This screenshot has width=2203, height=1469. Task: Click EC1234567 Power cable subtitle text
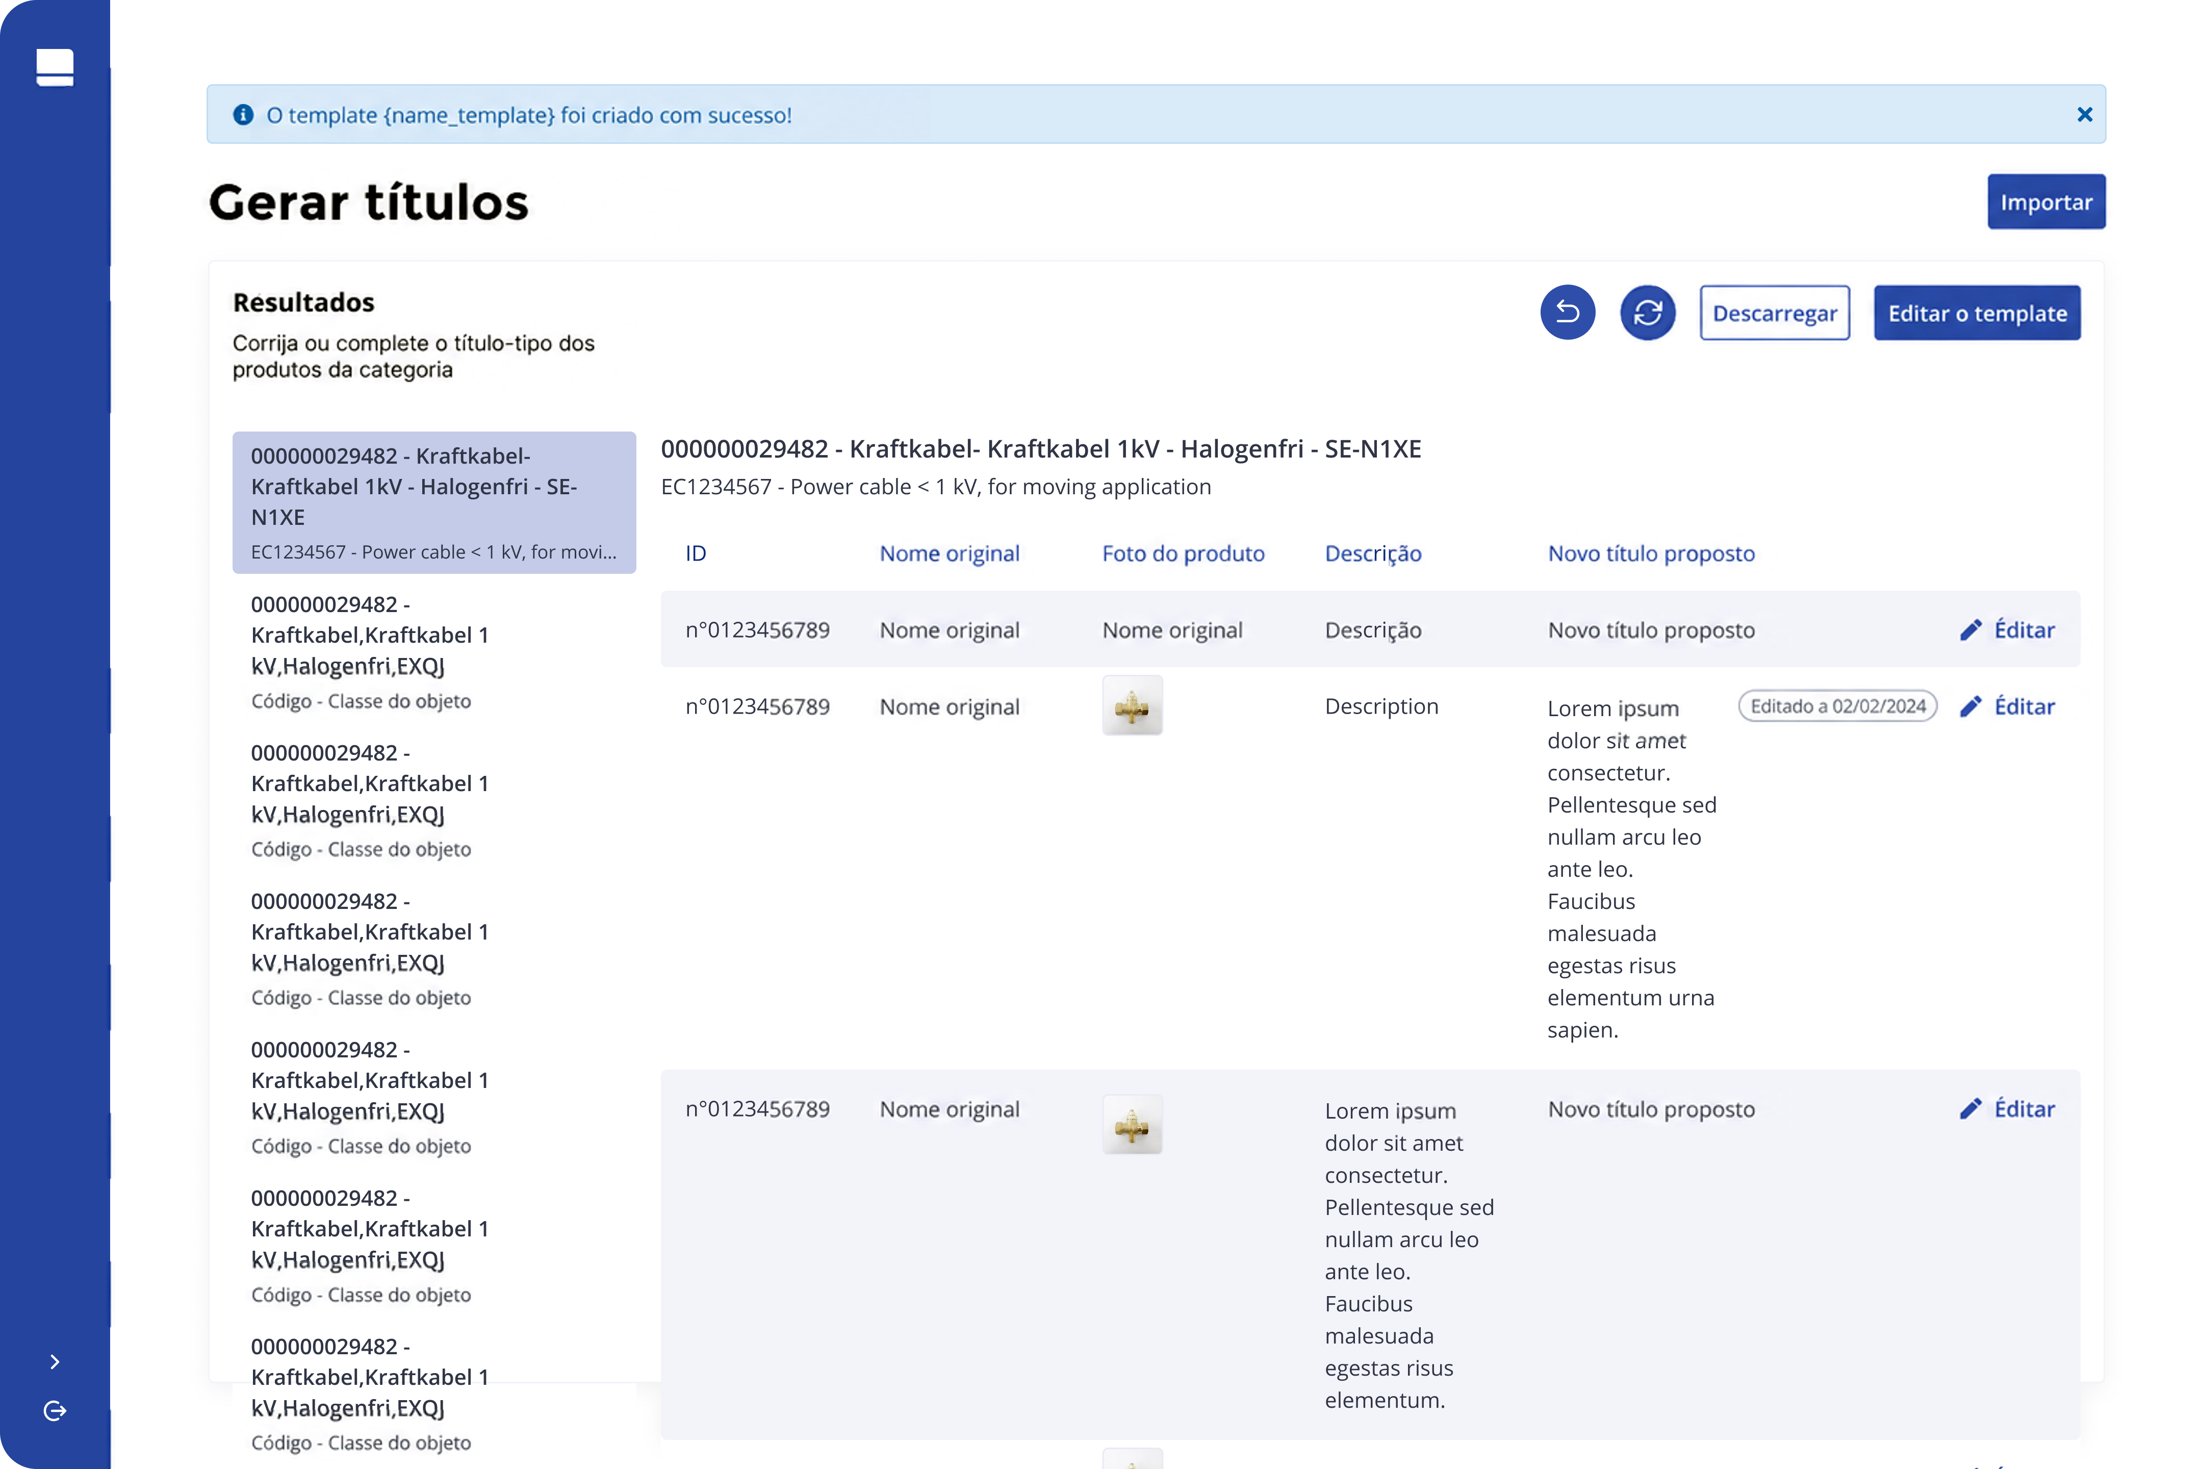936,486
